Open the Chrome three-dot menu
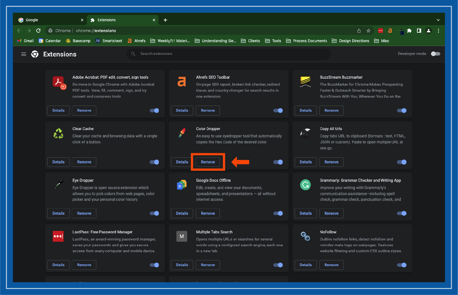This screenshot has height=295, width=458. point(438,31)
